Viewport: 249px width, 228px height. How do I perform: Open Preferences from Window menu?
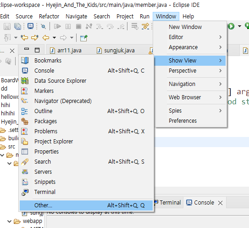(x=190, y=121)
